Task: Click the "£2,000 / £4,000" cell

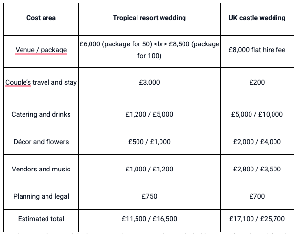Action: tap(257, 142)
